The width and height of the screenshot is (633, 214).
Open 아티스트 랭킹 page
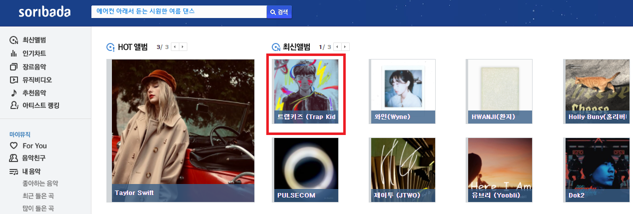pos(34,105)
